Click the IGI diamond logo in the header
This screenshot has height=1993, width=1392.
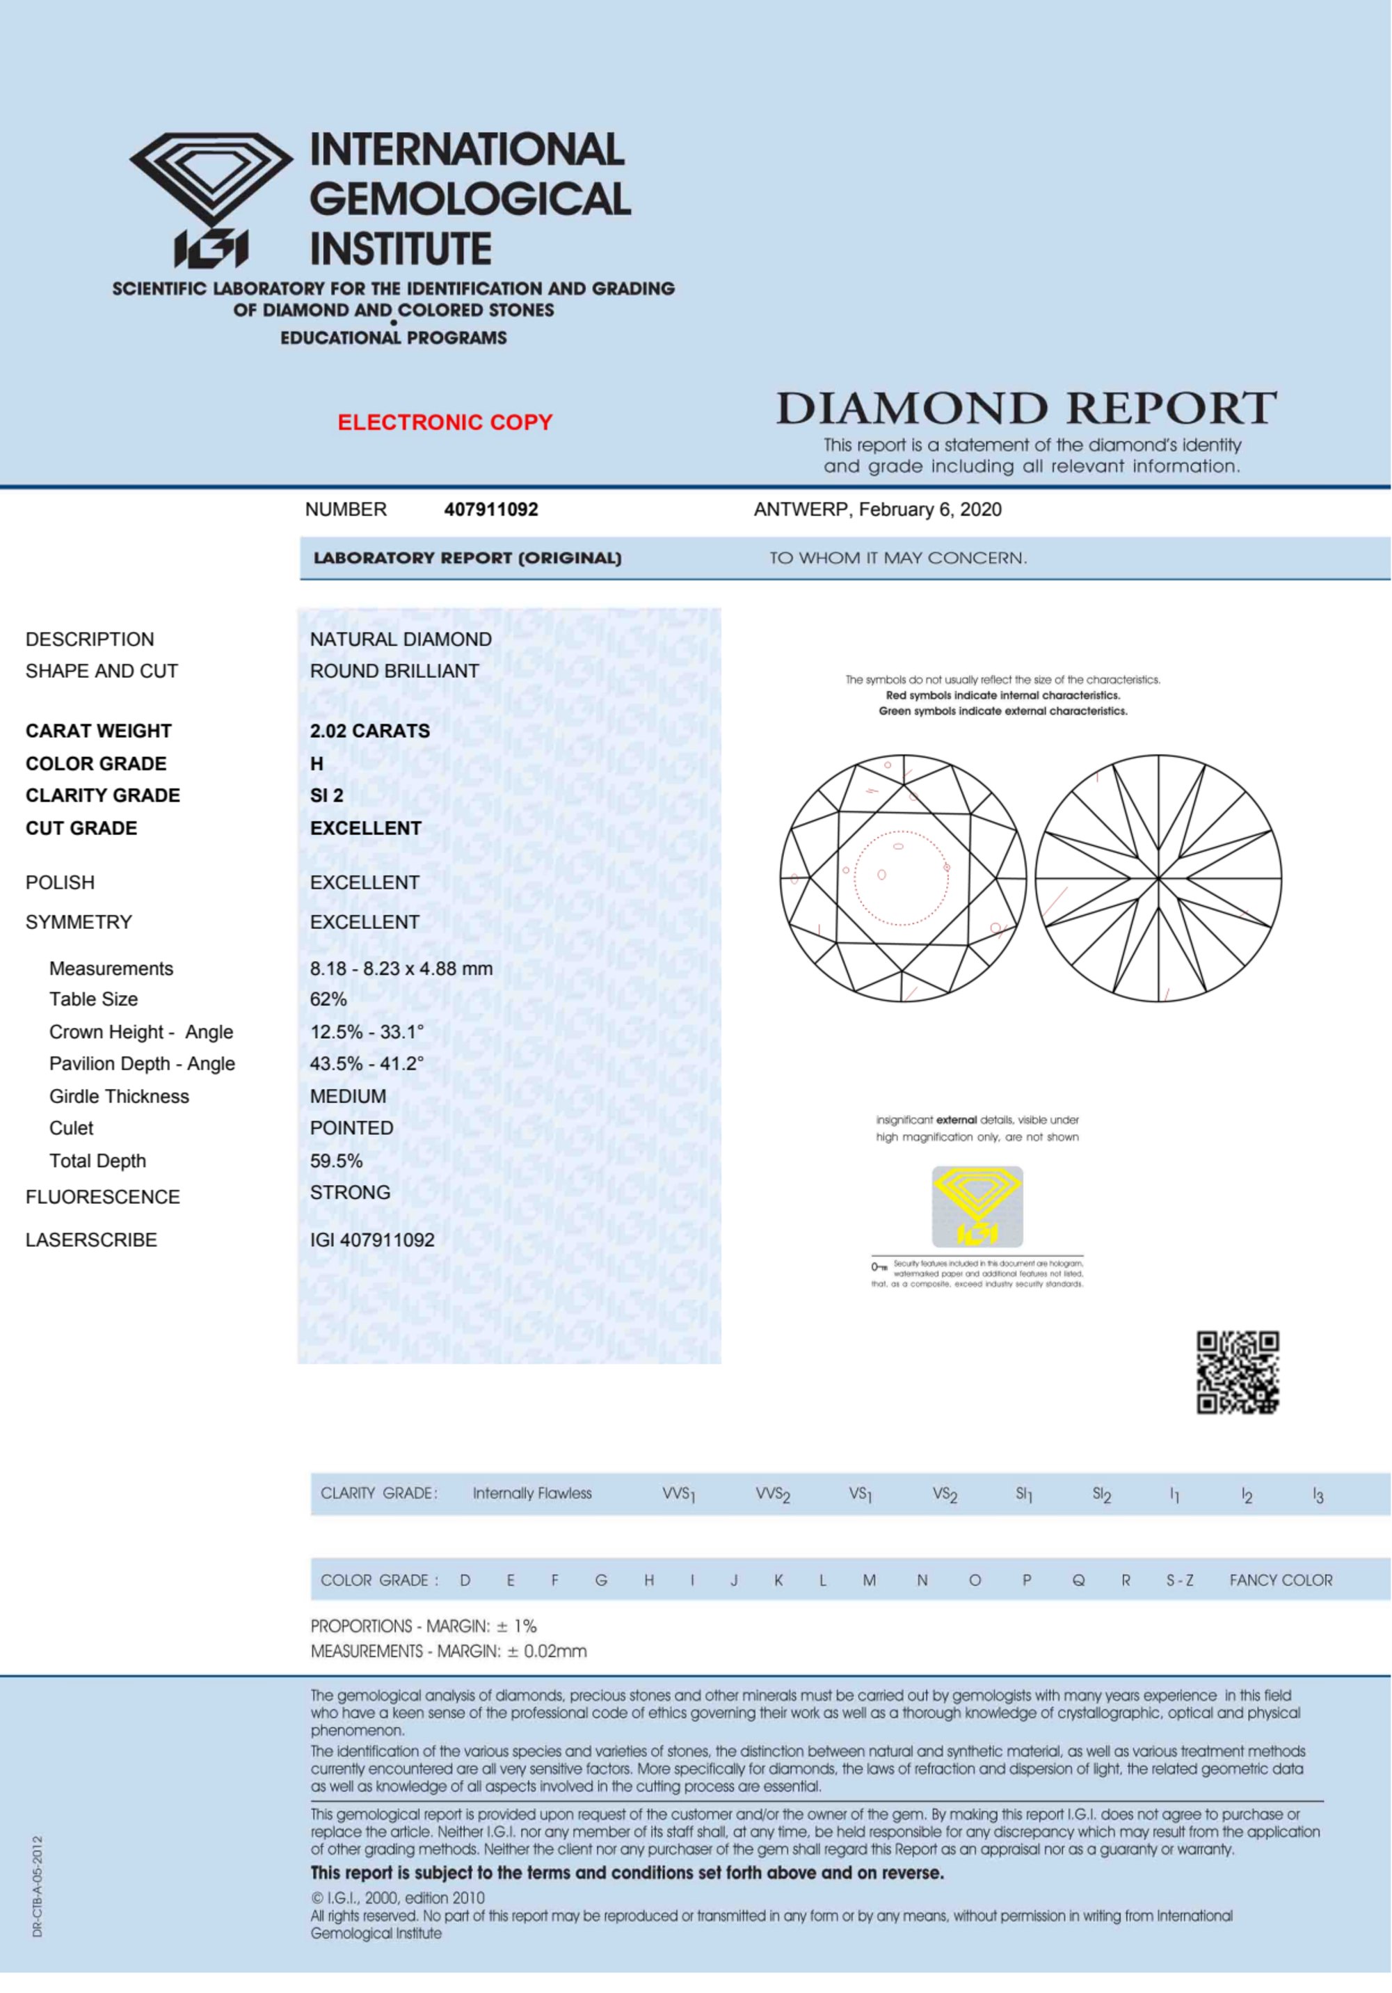[x=211, y=199]
